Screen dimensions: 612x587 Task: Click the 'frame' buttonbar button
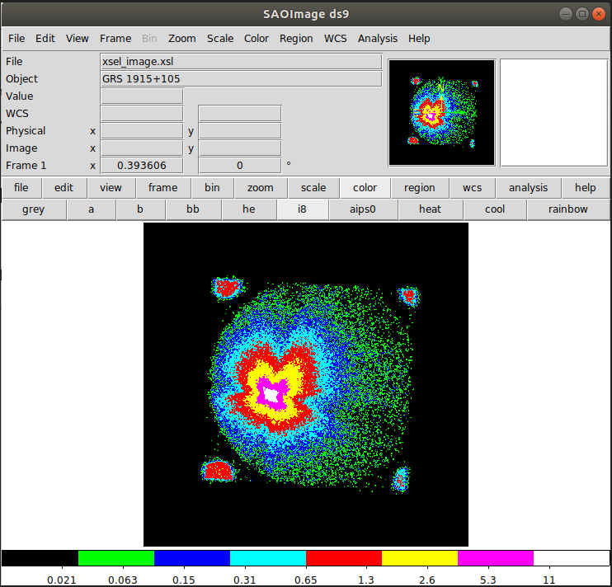pos(162,188)
